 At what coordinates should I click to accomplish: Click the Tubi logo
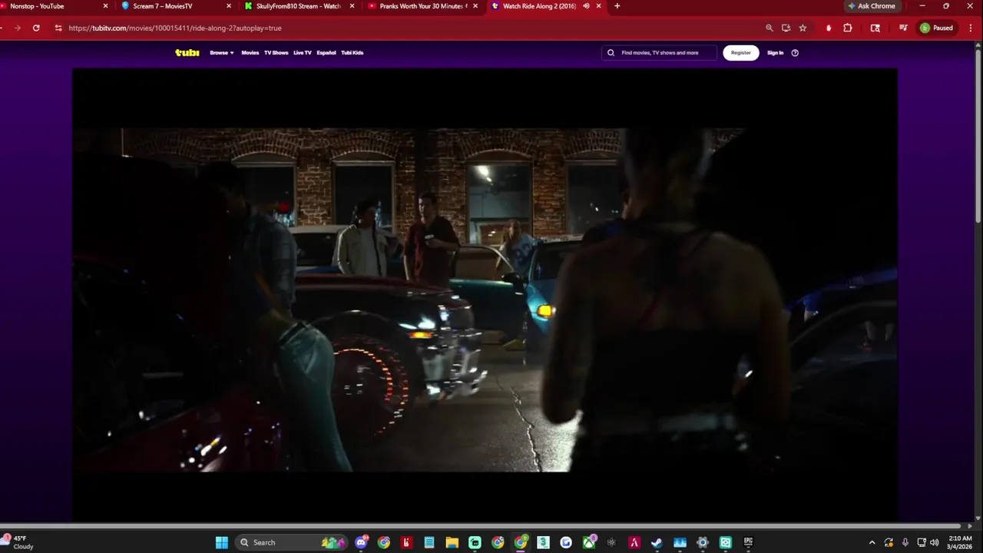pos(187,53)
